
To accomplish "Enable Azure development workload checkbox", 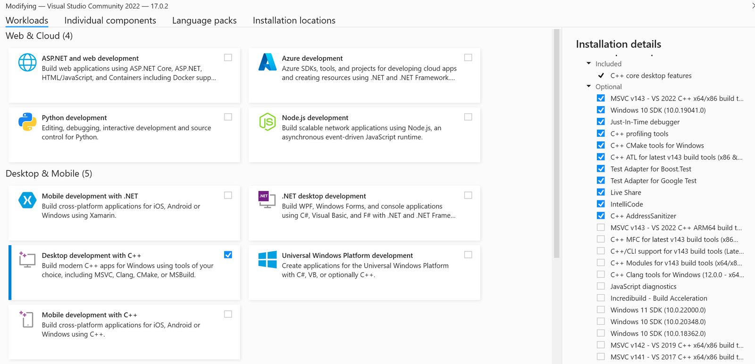I will pos(468,58).
